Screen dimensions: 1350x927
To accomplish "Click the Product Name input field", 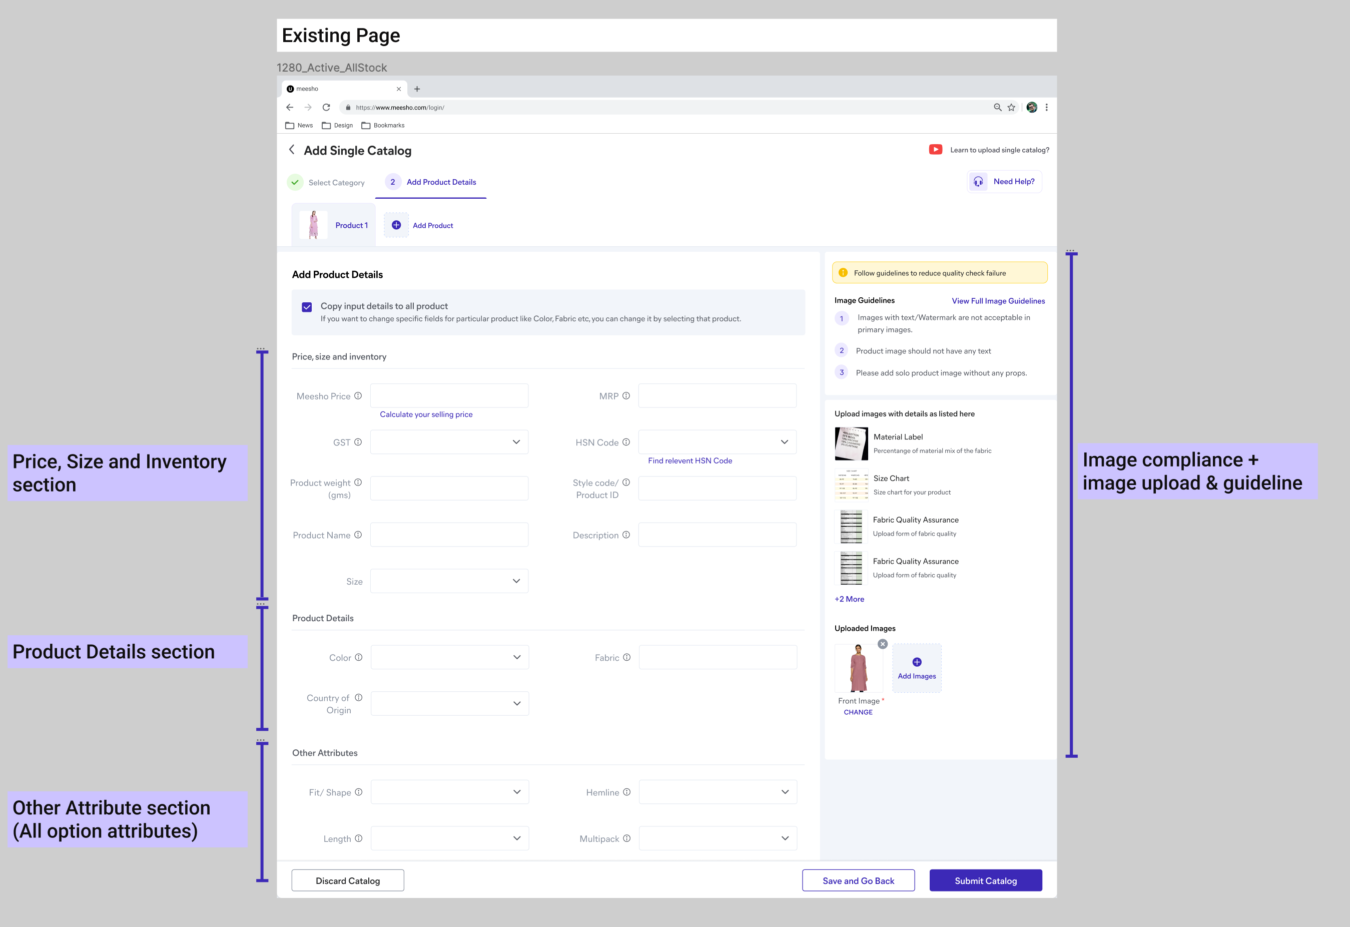I will point(449,535).
